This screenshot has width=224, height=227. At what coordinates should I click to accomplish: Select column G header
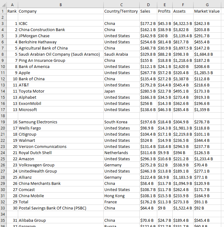pyautogui.click(x=207, y=5)
